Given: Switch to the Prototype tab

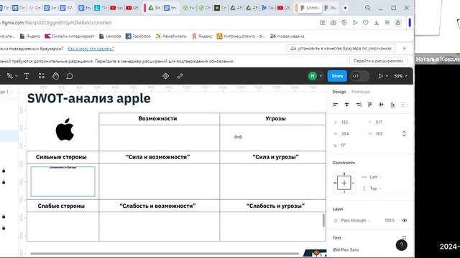Looking at the screenshot, I should tap(361, 92).
